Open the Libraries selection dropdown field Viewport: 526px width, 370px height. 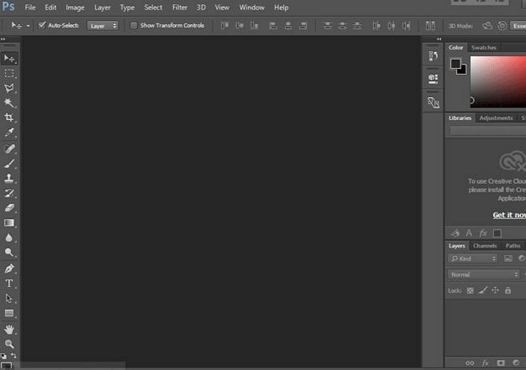pos(488,131)
